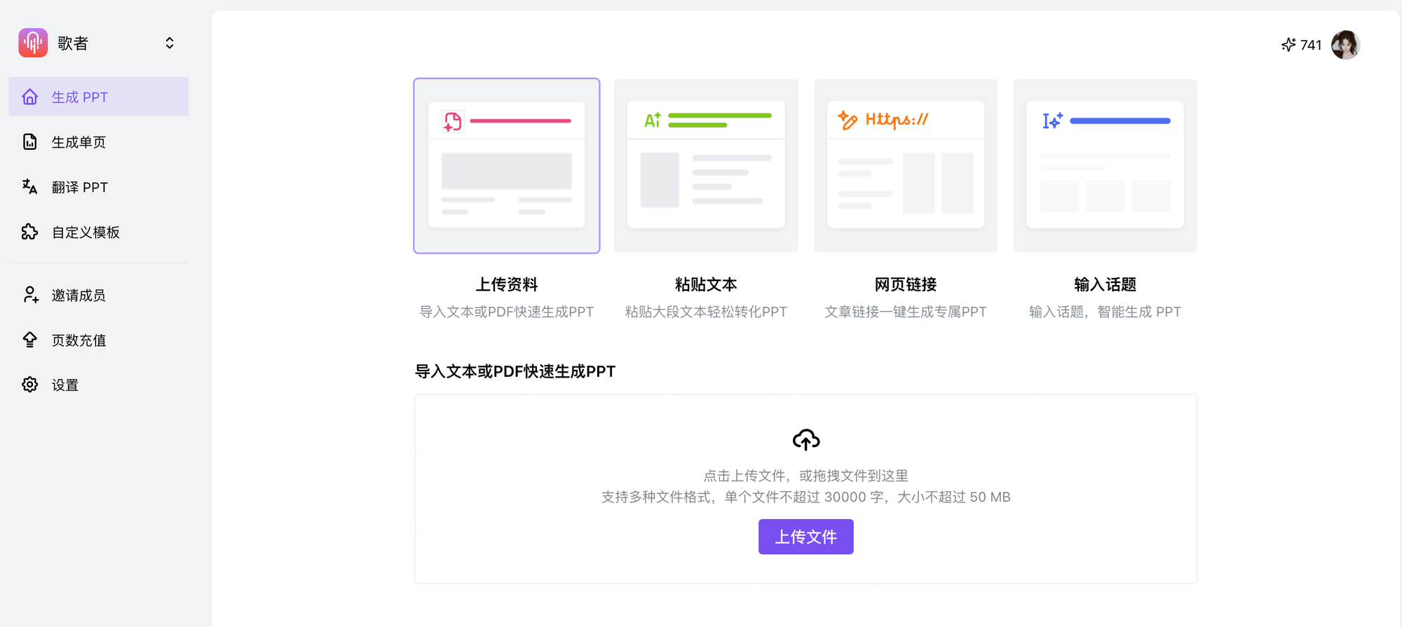Click the 歌者 app logo icon
Image resolution: width=1402 pixels, height=627 pixels.
coord(33,43)
